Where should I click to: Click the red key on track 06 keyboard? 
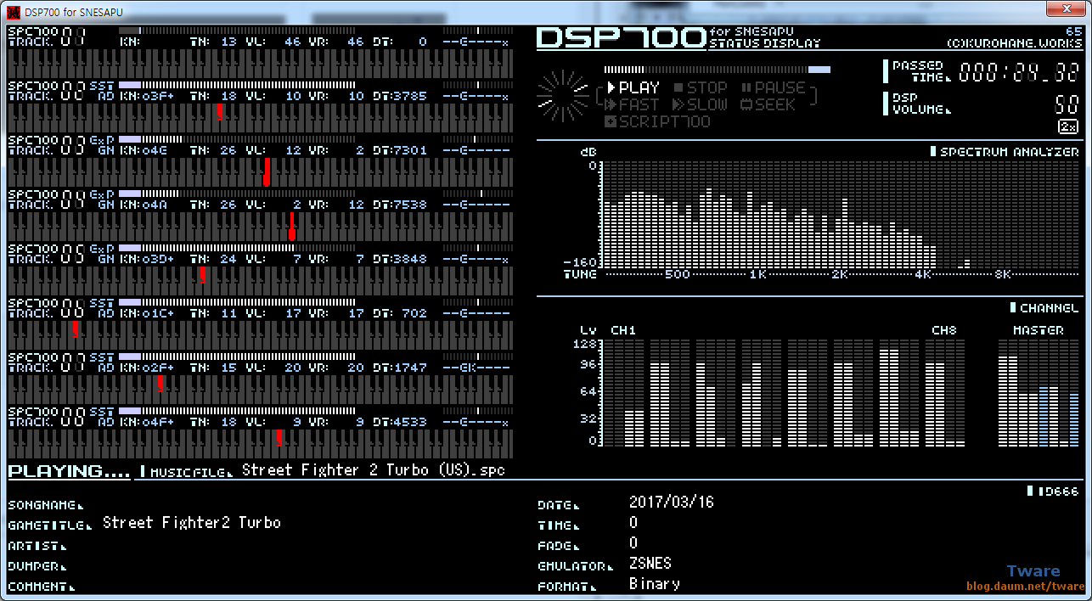(x=76, y=329)
